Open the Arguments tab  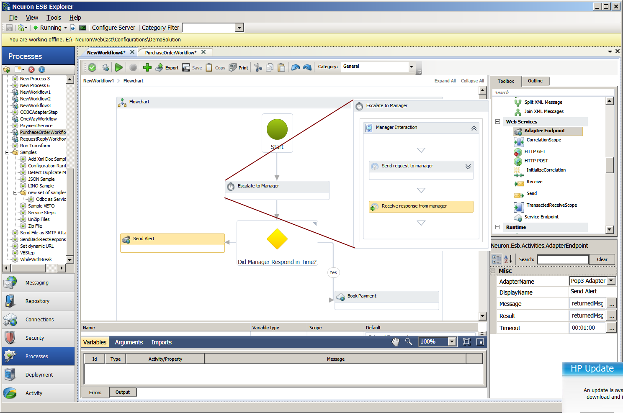[x=129, y=342]
